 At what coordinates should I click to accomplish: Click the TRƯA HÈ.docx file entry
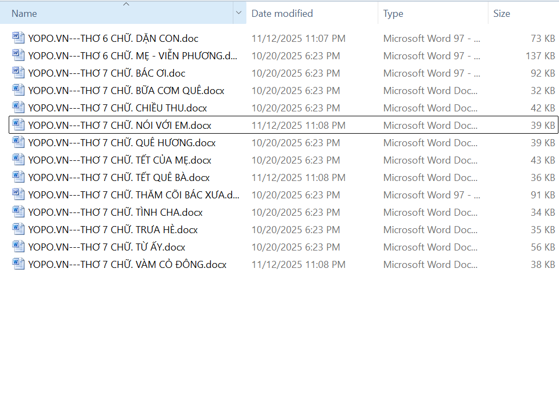coord(113,229)
